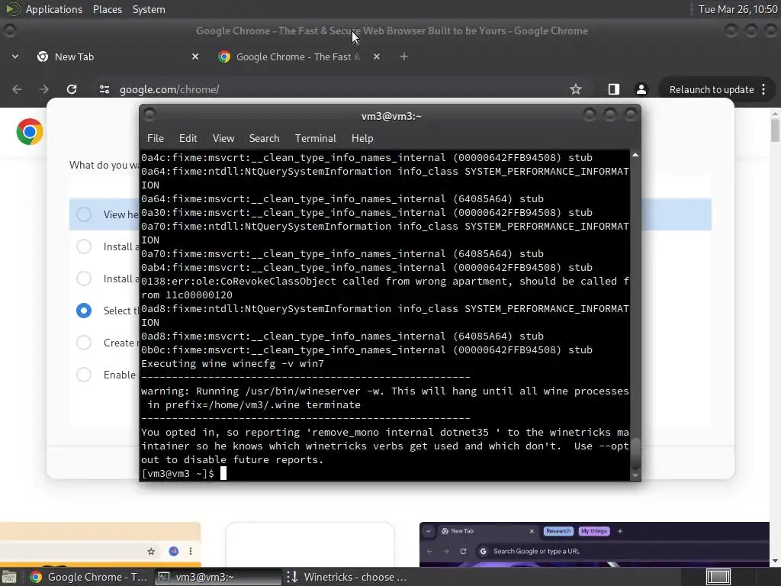The image size is (781, 586).
Task: Close the Google Chrome - The Fast tab
Action: 377,56
